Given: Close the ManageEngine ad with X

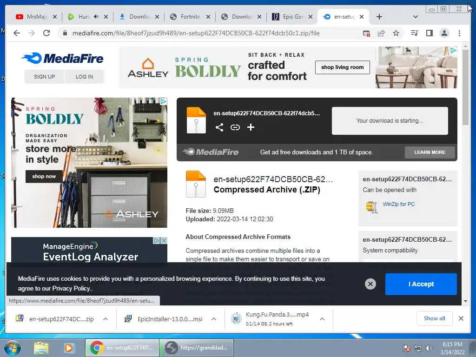Looking at the screenshot, I should click(x=164, y=240).
